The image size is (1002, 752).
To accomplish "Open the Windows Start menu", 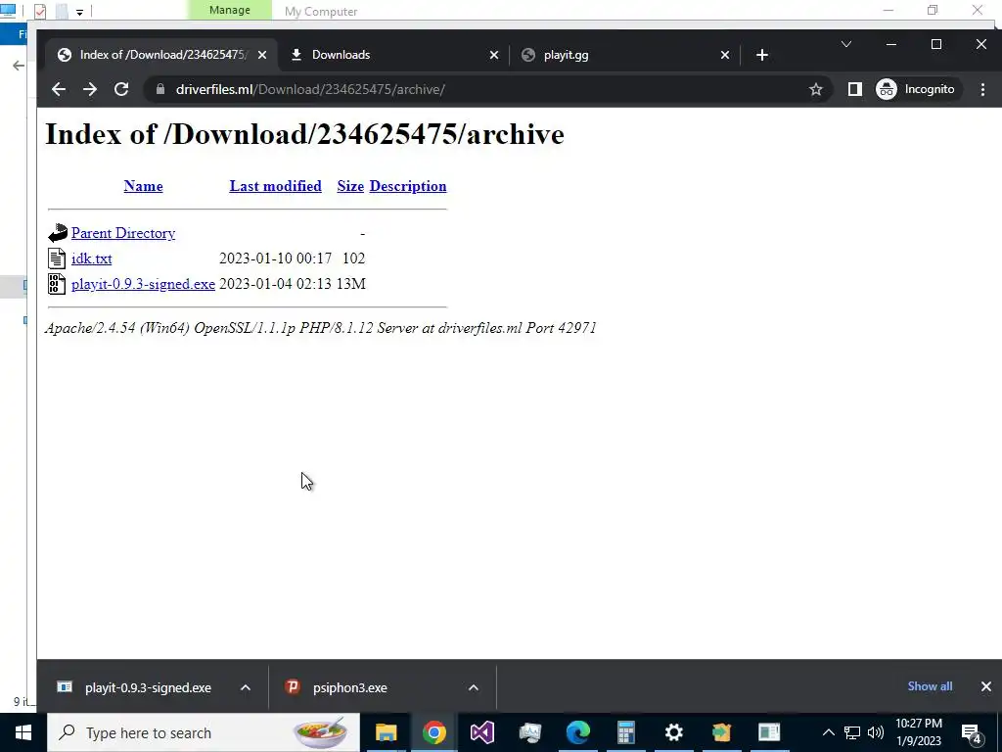I will point(23,732).
